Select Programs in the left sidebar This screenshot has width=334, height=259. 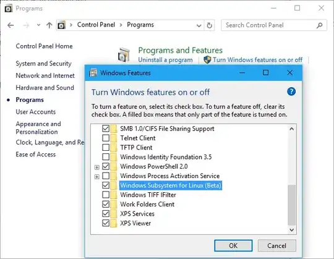[30, 100]
